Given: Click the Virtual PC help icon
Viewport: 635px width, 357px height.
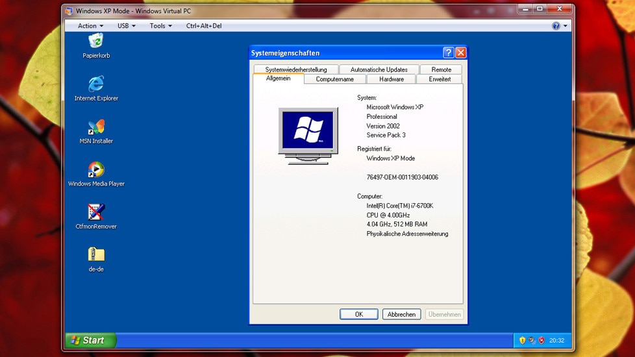Looking at the screenshot, I should tap(556, 26).
